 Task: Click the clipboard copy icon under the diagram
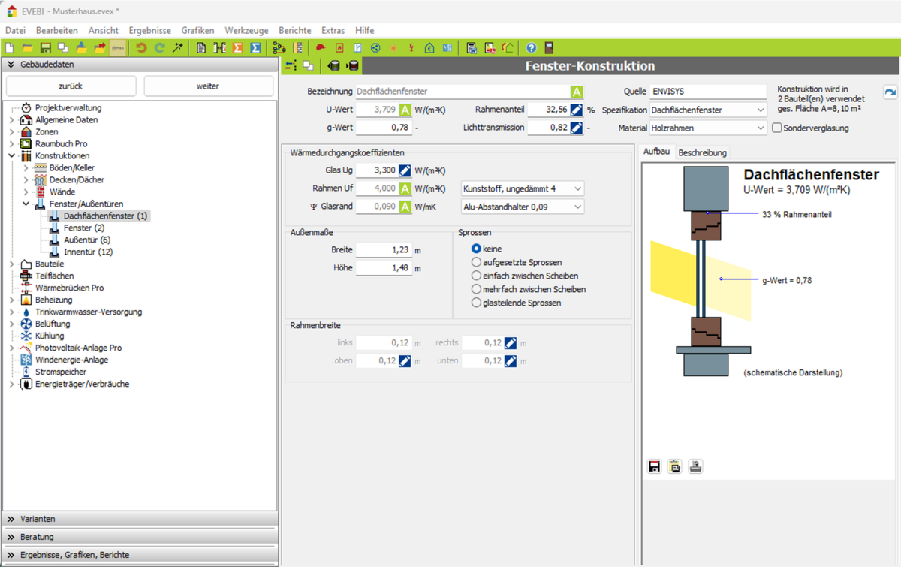(x=674, y=466)
